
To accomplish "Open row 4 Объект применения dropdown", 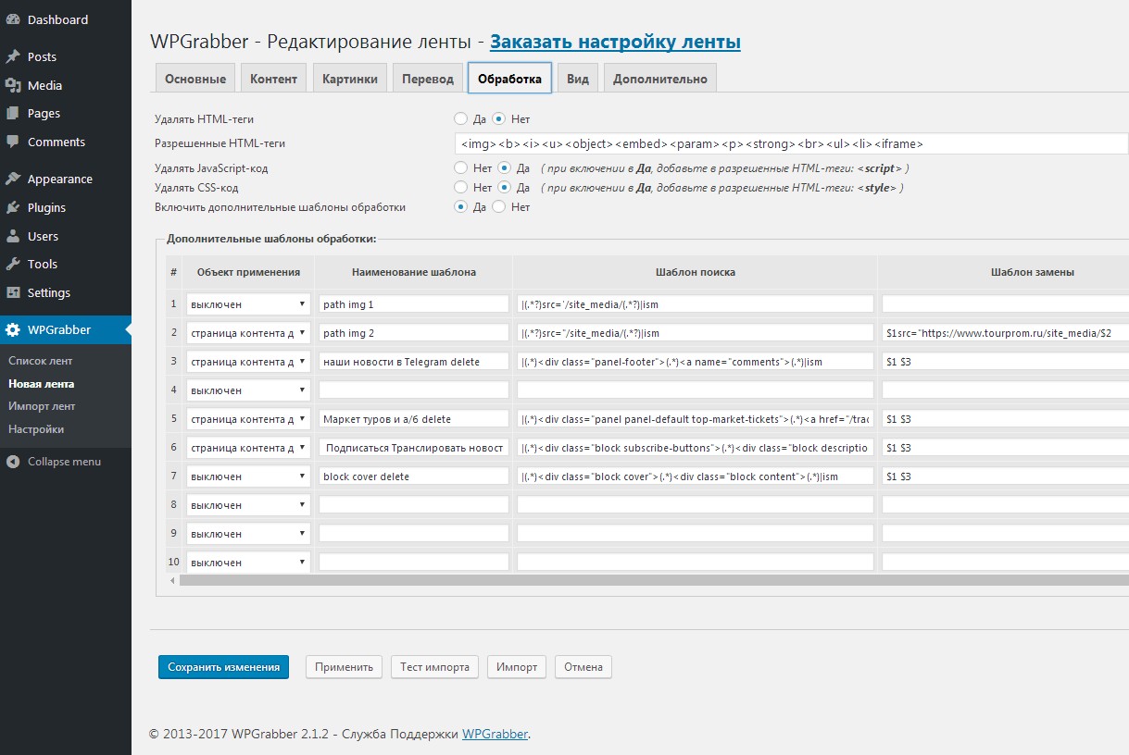I will 248,390.
